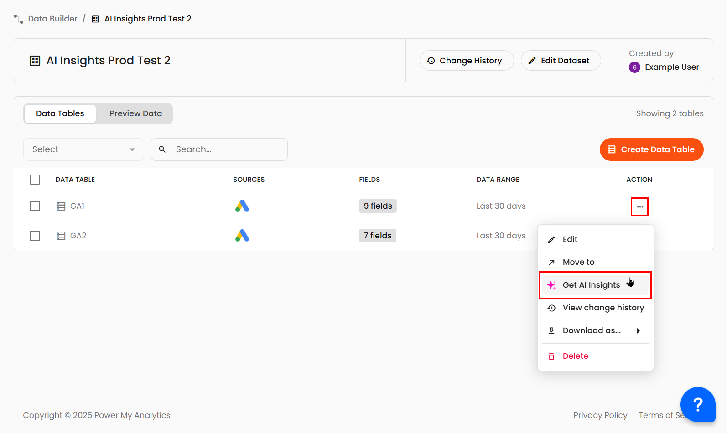Viewport: 727px width, 433px height.
Task: Click the search magnifier icon
Action: (162, 149)
